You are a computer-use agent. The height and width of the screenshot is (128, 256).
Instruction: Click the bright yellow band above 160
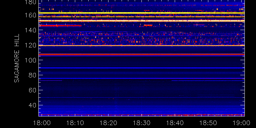pos(141,13)
